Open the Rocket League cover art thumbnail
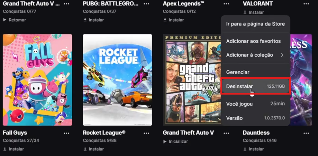 pos(117,80)
